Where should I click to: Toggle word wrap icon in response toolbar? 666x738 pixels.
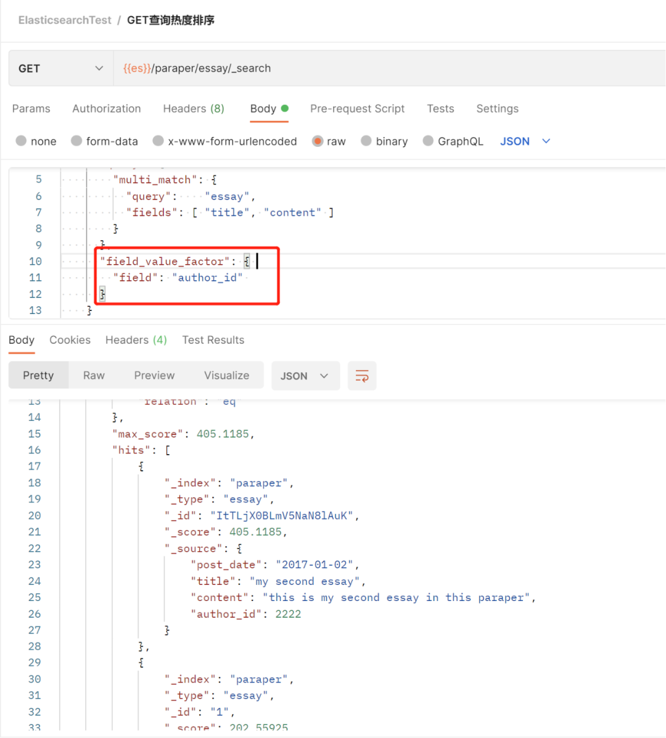[362, 376]
